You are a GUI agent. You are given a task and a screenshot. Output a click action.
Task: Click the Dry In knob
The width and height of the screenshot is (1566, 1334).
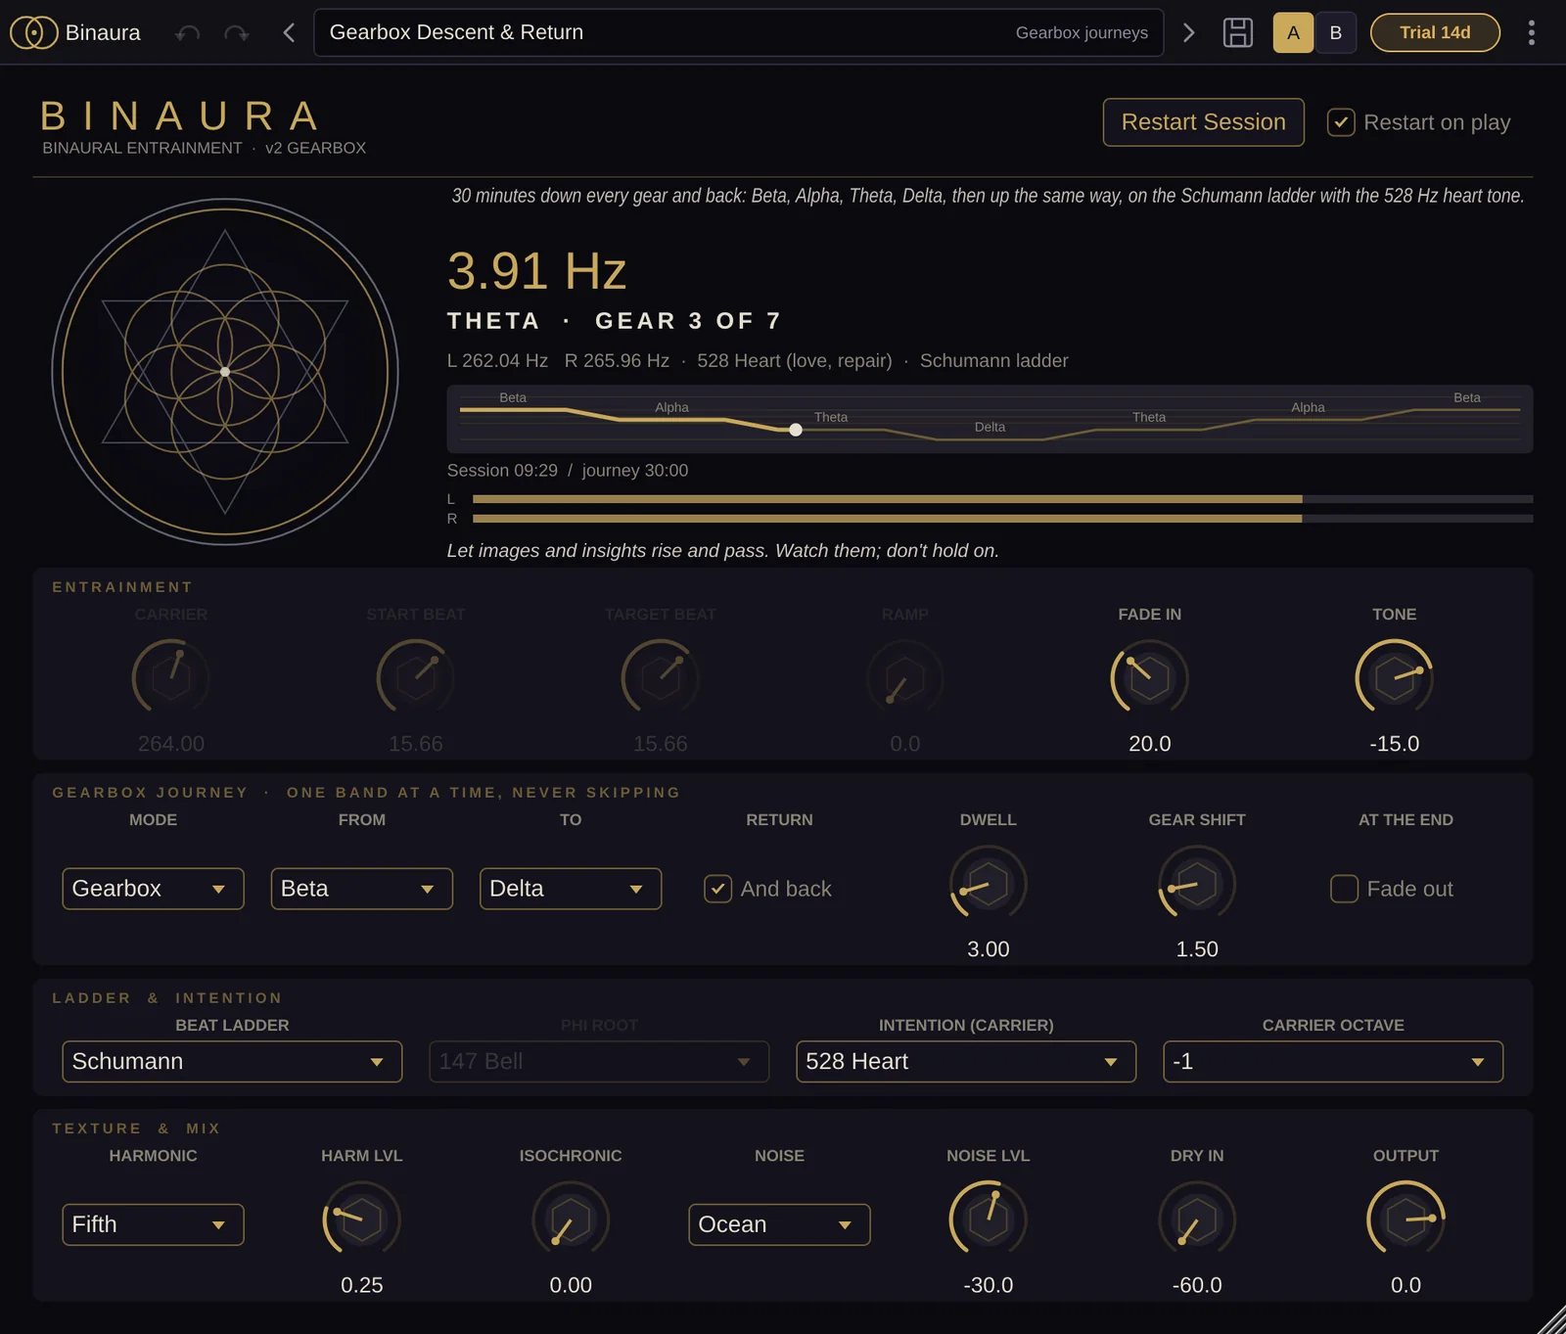point(1197,1219)
